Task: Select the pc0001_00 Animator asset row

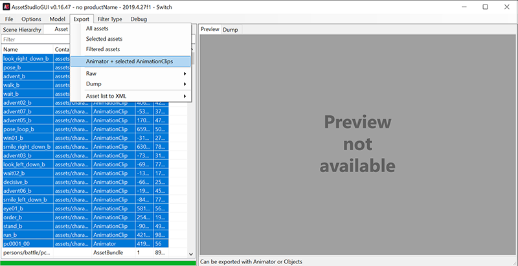Action: tap(26, 244)
